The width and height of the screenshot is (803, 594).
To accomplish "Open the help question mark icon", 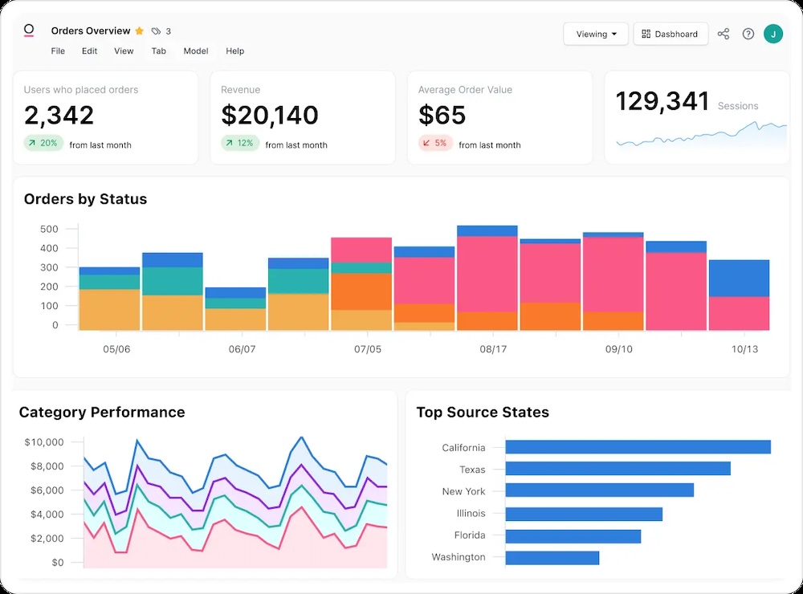I will [748, 34].
